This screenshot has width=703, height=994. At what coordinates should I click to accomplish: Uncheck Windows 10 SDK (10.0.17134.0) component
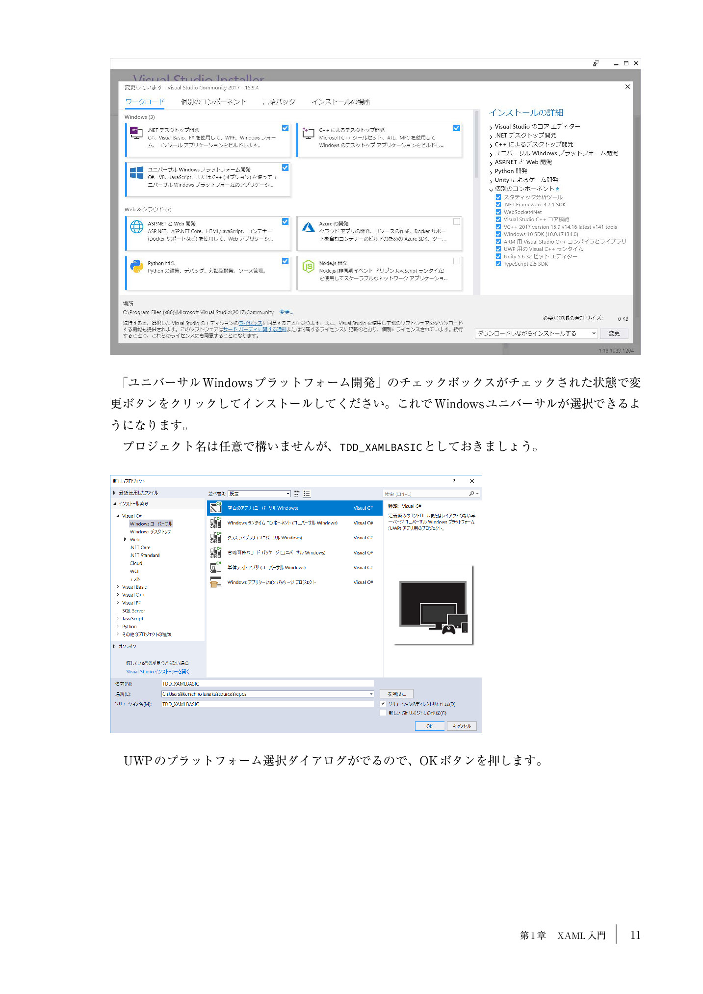[498, 234]
